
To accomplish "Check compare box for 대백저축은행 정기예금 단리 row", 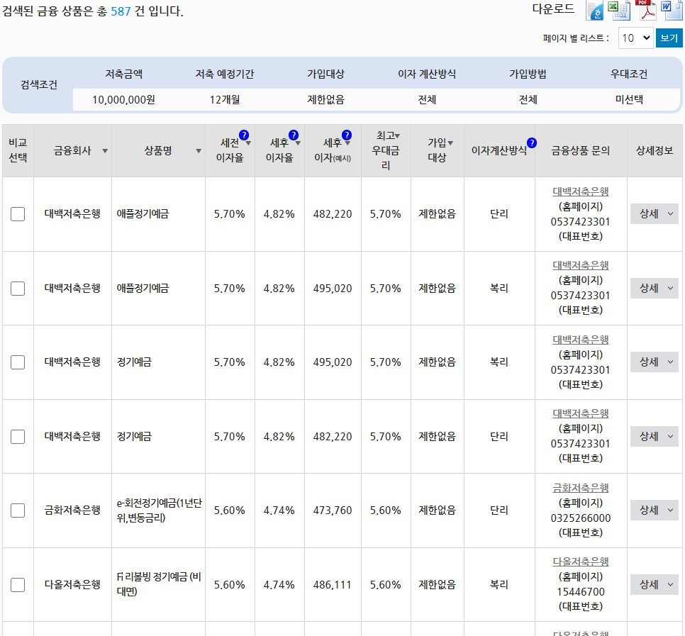I will [x=18, y=436].
